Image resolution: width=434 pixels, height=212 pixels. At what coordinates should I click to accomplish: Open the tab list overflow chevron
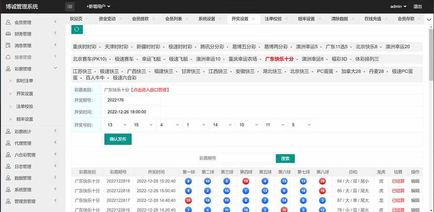429,19
